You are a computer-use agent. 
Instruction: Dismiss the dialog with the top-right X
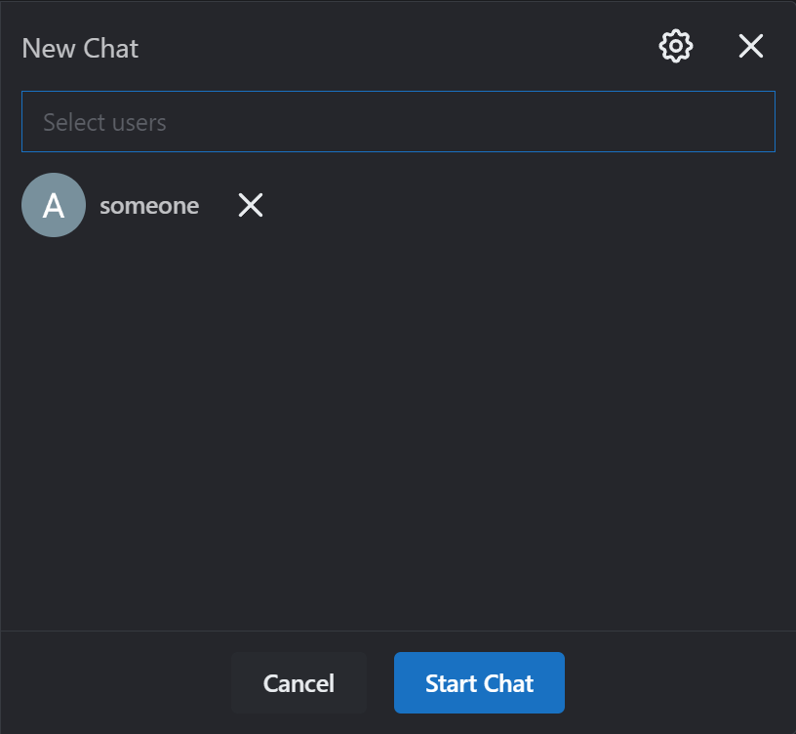(750, 47)
